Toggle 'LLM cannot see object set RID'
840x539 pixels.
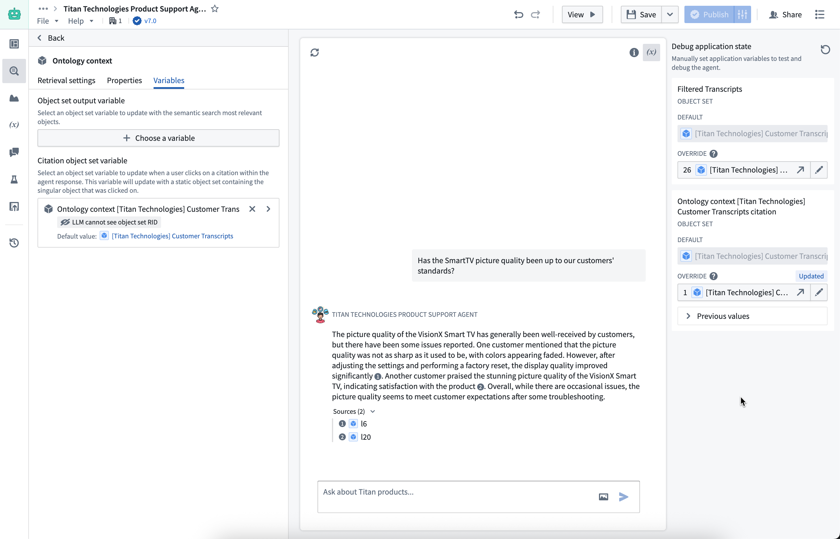pos(109,222)
